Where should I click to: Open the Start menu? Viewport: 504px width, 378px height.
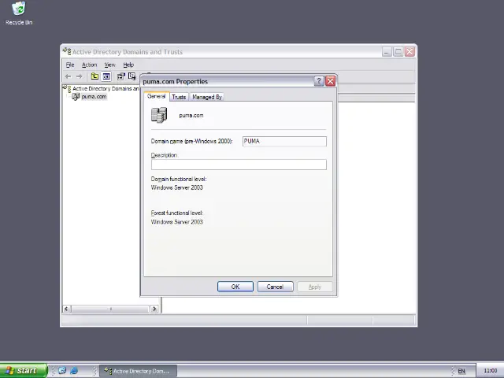click(20, 371)
